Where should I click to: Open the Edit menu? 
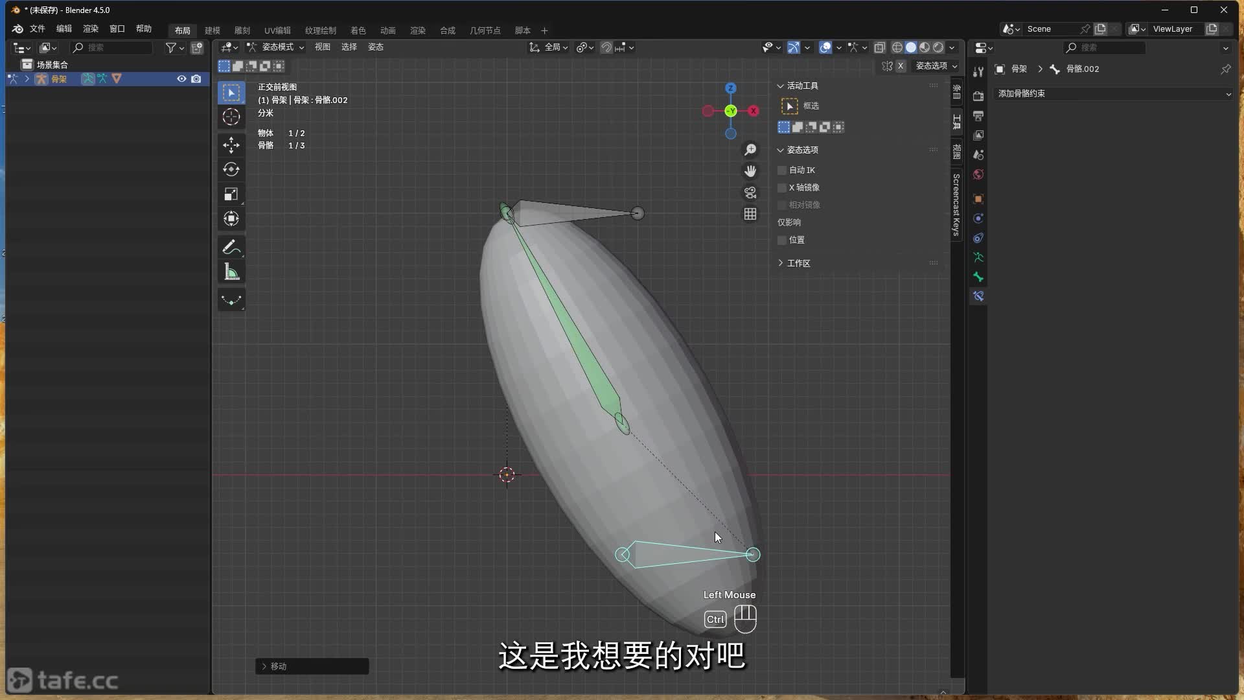tap(64, 29)
